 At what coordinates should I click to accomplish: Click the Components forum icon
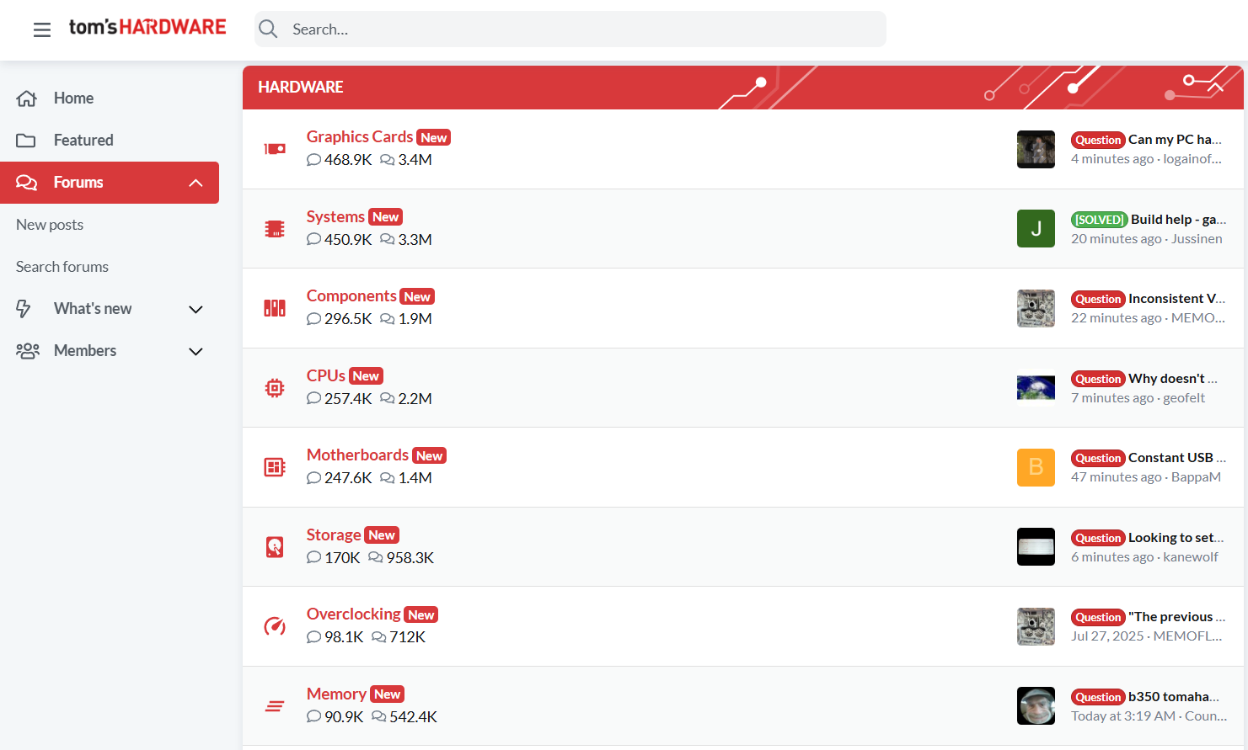tap(275, 308)
